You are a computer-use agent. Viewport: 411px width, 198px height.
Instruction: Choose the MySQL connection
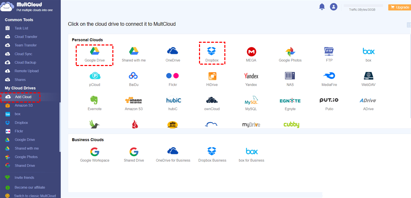tap(251, 103)
